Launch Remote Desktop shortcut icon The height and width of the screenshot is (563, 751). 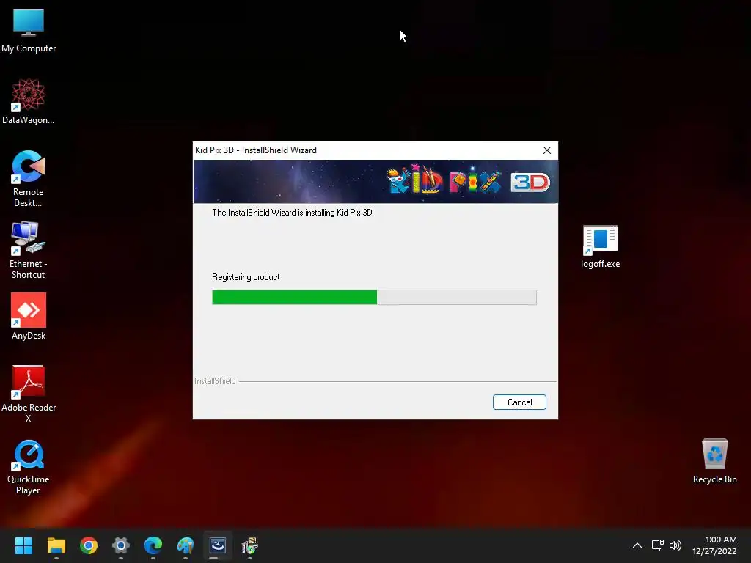tap(29, 178)
